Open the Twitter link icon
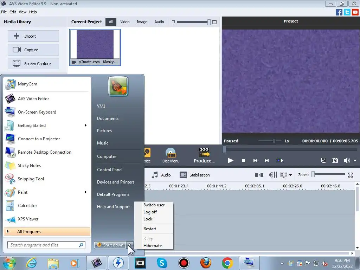 coord(347,12)
